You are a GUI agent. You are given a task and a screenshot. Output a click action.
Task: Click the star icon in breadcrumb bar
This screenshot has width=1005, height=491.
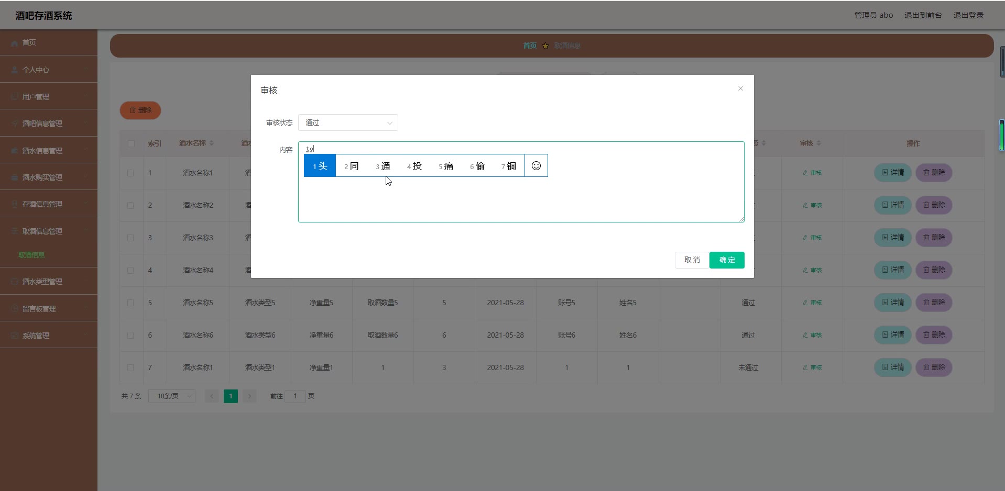[545, 46]
